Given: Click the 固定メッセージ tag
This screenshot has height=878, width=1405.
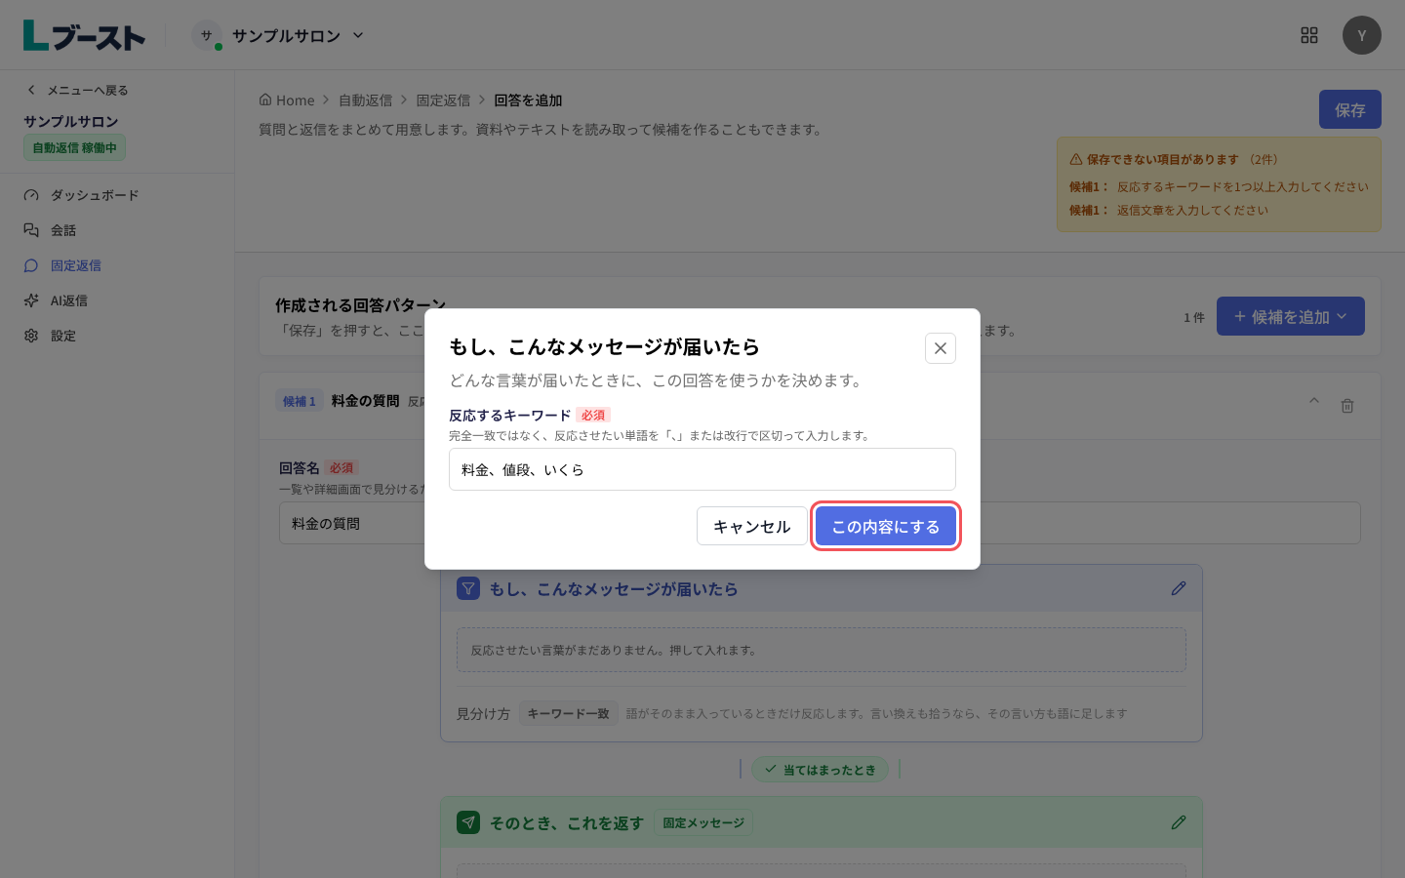Looking at the screenshot, I should point(703,822).
